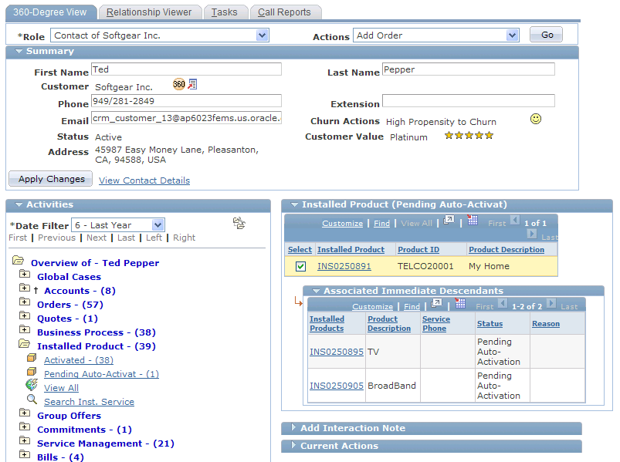620x462 pixels.
Task: Show previous rows in Descendants grid
Action: 502,303
